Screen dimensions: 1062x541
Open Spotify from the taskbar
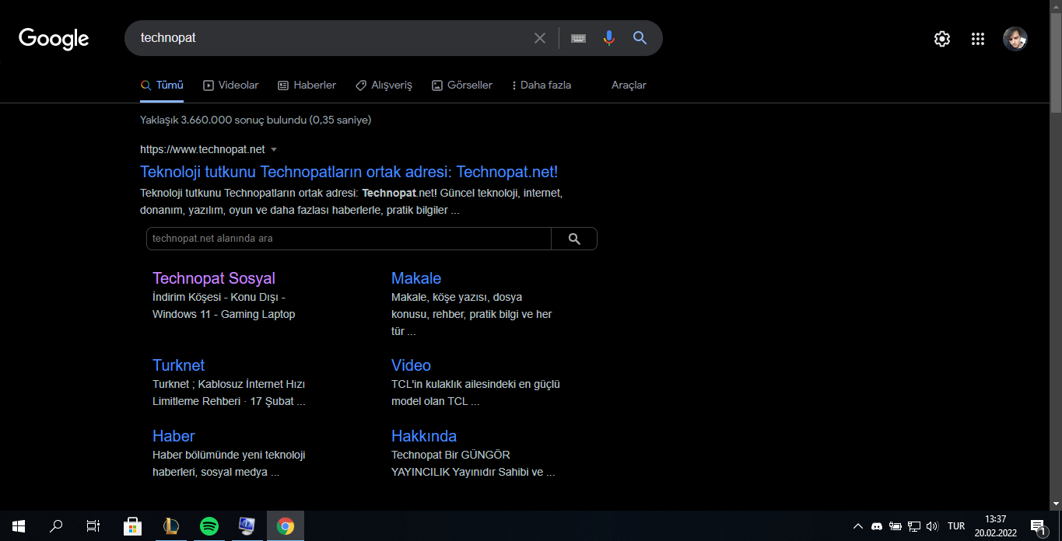(x=209, y=526)
